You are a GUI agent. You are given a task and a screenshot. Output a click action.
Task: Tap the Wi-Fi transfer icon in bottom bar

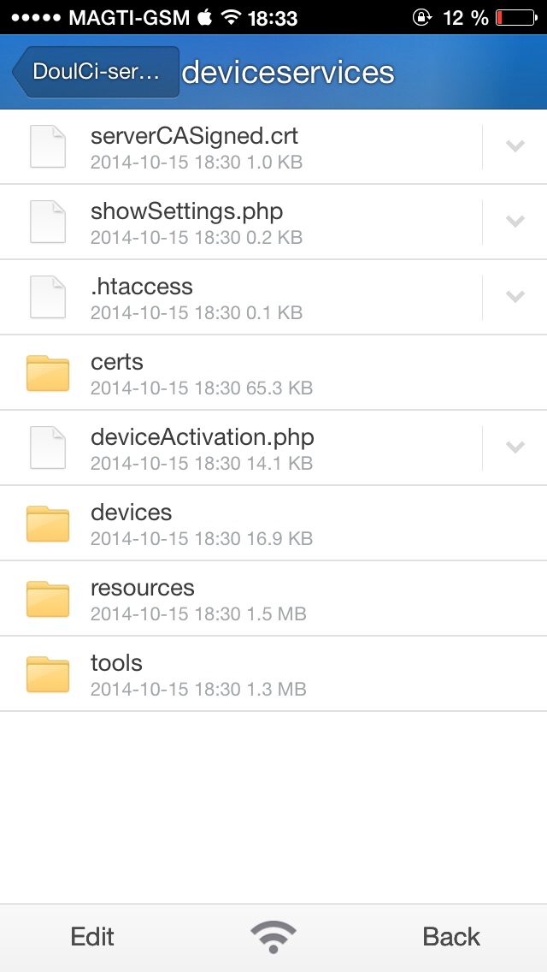click(x=273, y=937)
